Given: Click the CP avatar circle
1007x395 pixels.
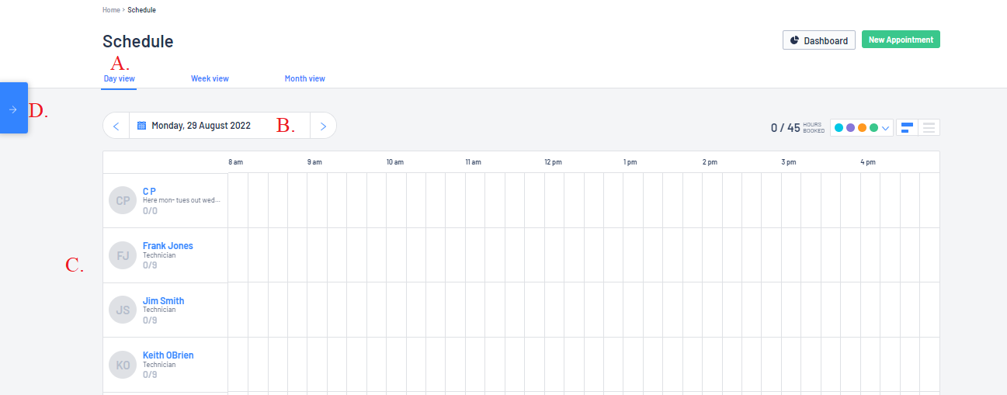Looking at the screenshot, I should click(123, 200).
